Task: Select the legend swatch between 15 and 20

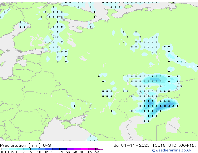Action: point(48,149)
